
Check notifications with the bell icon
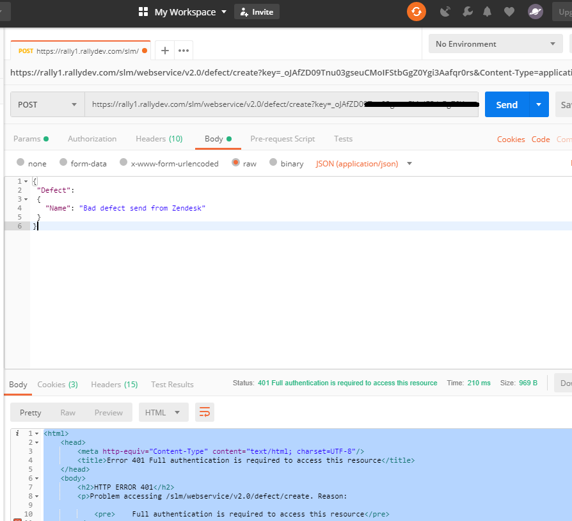(x=488, y=12)
